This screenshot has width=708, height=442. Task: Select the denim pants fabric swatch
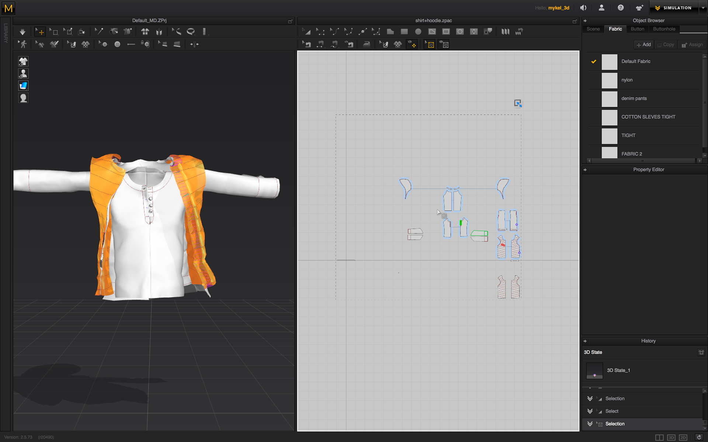(609, 99)
